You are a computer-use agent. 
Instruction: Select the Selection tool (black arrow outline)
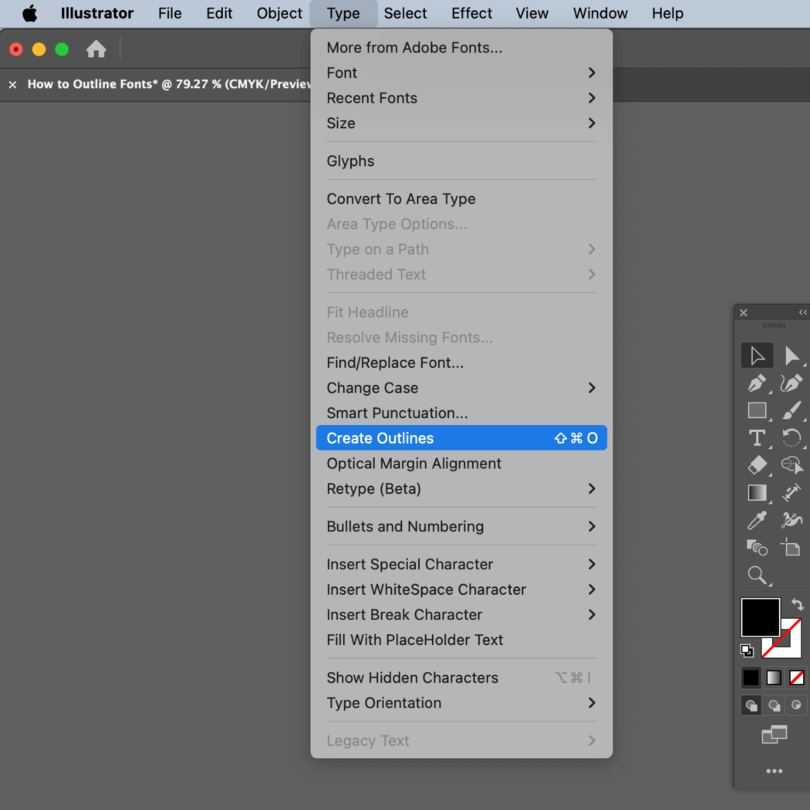click(757, 356)
